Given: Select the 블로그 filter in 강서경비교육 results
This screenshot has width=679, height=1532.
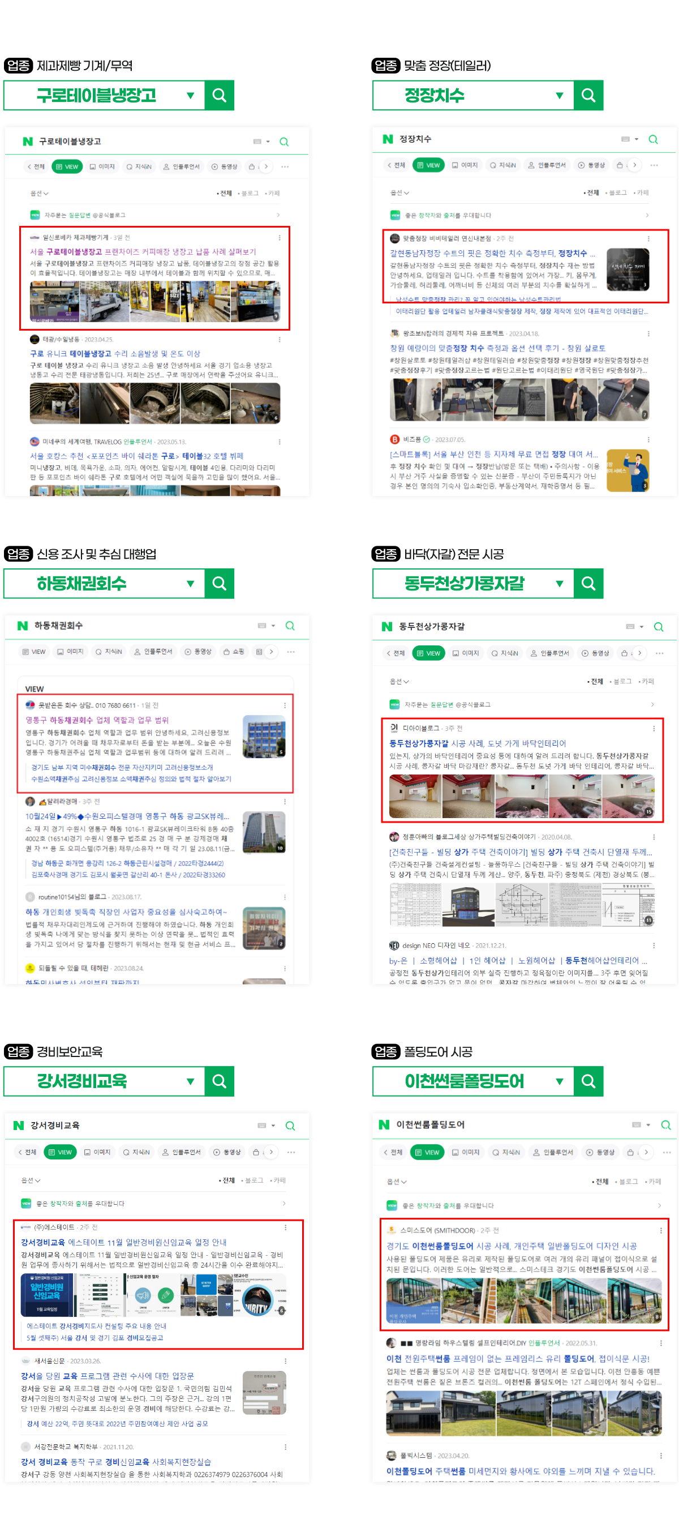Looking at the screenshot, I should point(253,1180).
